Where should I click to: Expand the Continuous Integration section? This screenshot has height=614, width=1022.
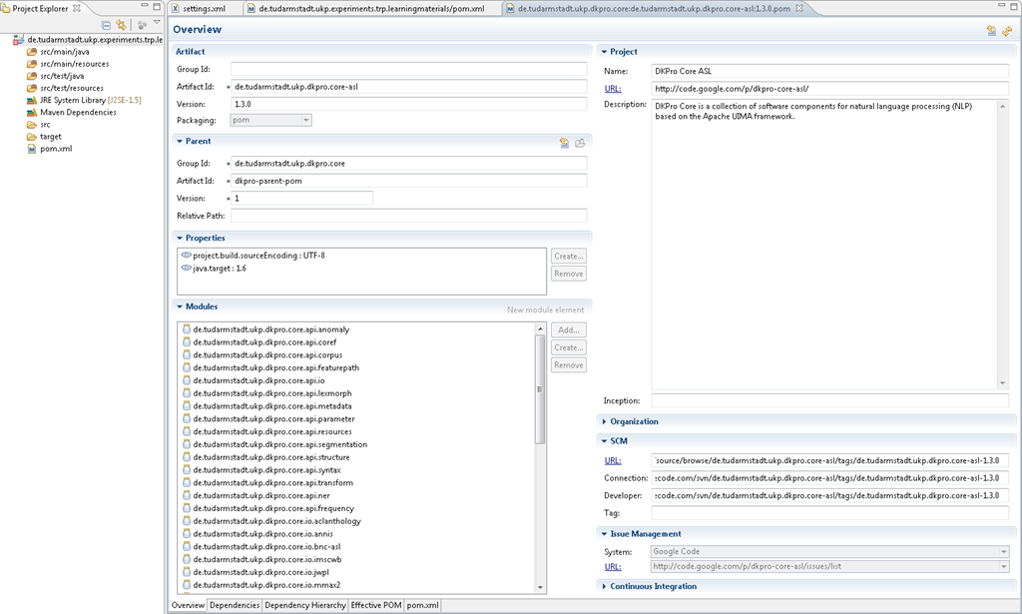click(605, 587)
